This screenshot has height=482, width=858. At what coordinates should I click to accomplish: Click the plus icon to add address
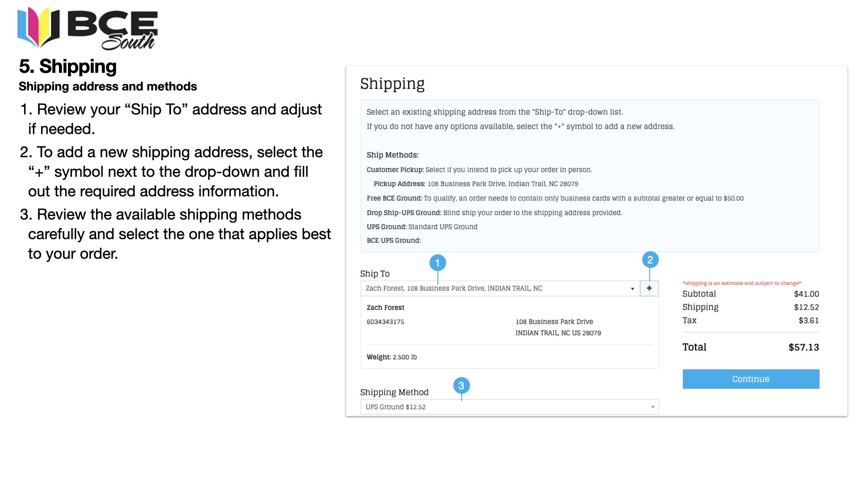649,288
